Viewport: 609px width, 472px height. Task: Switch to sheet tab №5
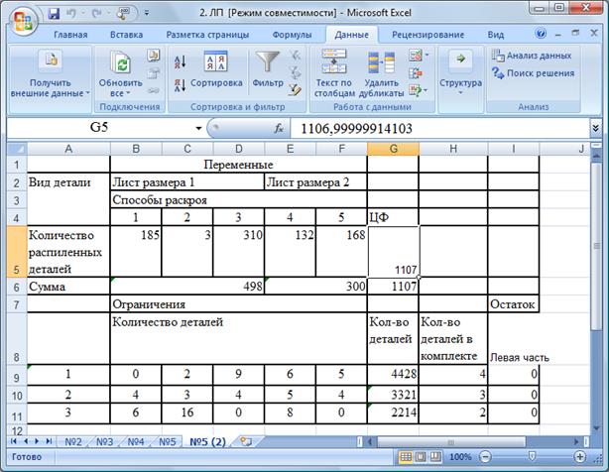pyautogui.click(x=168, y=441)
